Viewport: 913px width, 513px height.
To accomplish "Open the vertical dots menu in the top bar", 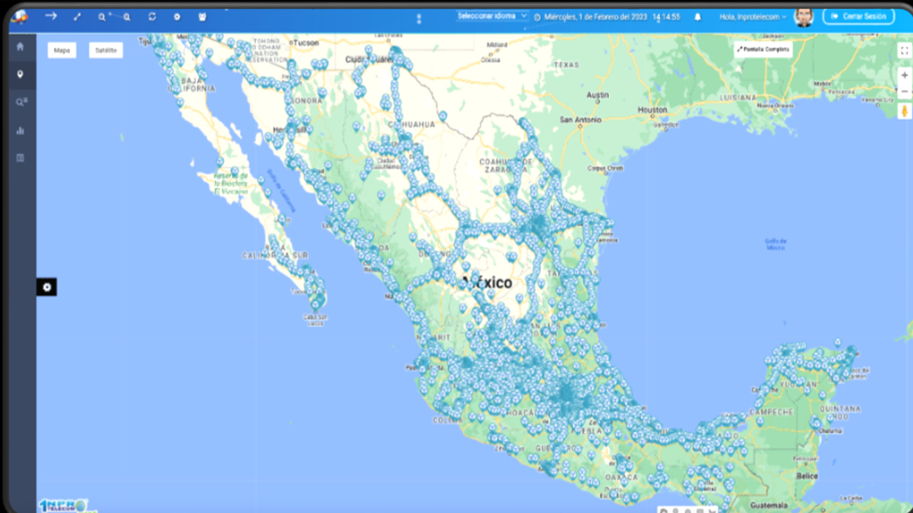I will pyautogui.click(x=419, y=19).
